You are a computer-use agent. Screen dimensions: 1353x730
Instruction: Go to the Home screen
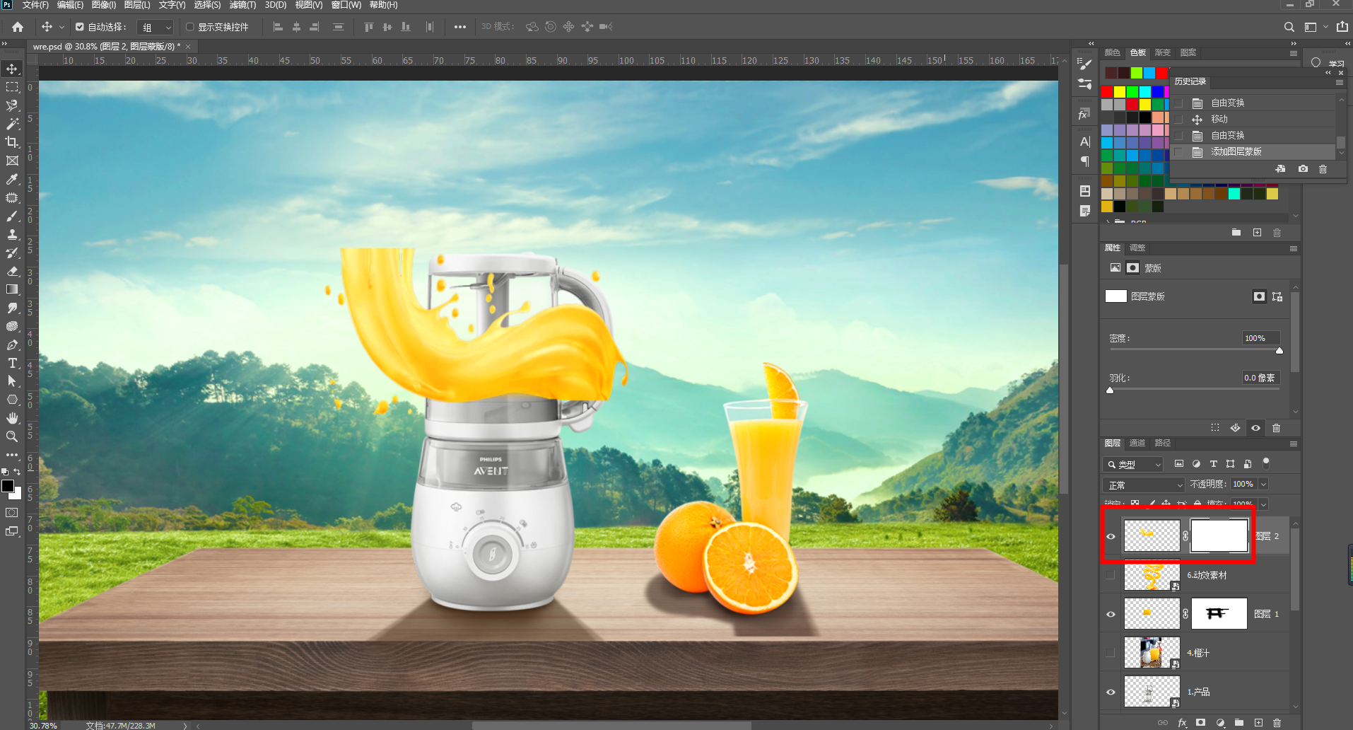point(18,27)
